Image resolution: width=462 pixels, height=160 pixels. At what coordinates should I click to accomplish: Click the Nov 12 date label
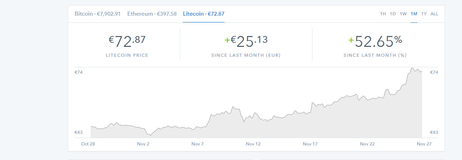[x=253, y=144]
